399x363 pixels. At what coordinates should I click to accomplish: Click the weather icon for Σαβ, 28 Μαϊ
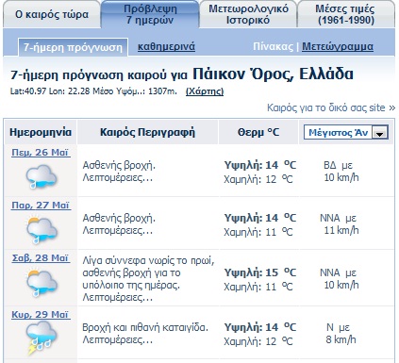[x=42, y=282]
